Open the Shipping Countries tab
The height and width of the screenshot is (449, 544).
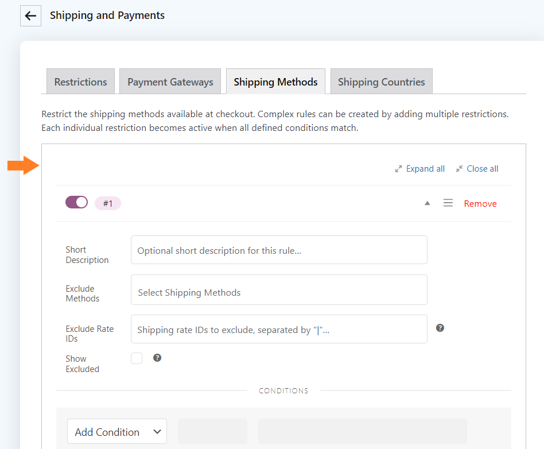(x=381, y=82)
